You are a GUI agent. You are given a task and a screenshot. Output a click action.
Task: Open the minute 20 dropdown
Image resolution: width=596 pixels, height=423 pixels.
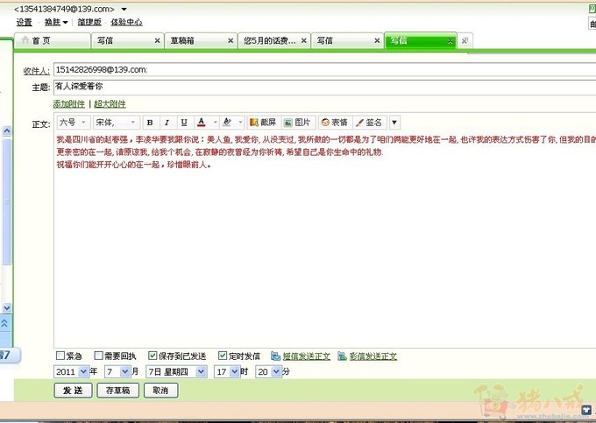(x=276, y=371)
